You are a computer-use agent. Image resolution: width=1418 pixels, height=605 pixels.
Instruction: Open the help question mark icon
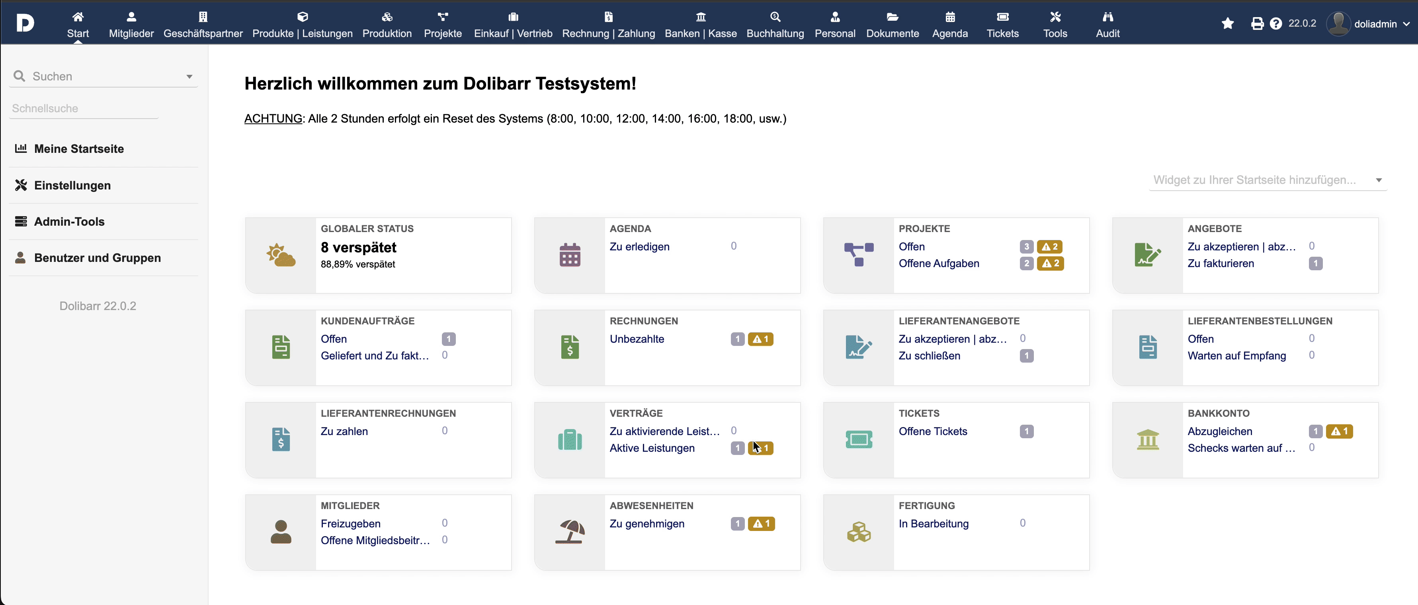[x=1275, y=23]
